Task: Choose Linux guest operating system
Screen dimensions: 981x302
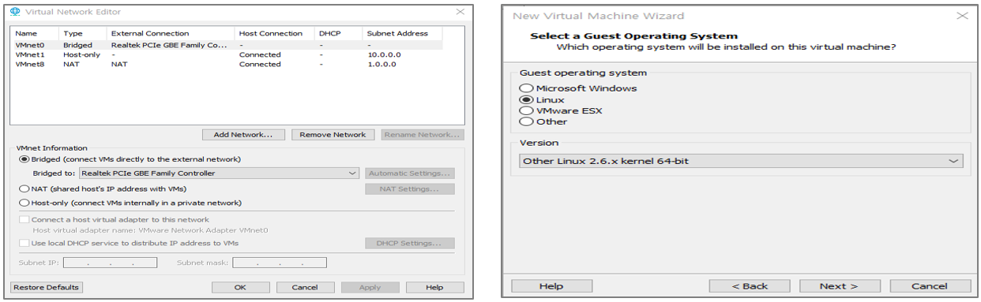Action: (526, 100)
